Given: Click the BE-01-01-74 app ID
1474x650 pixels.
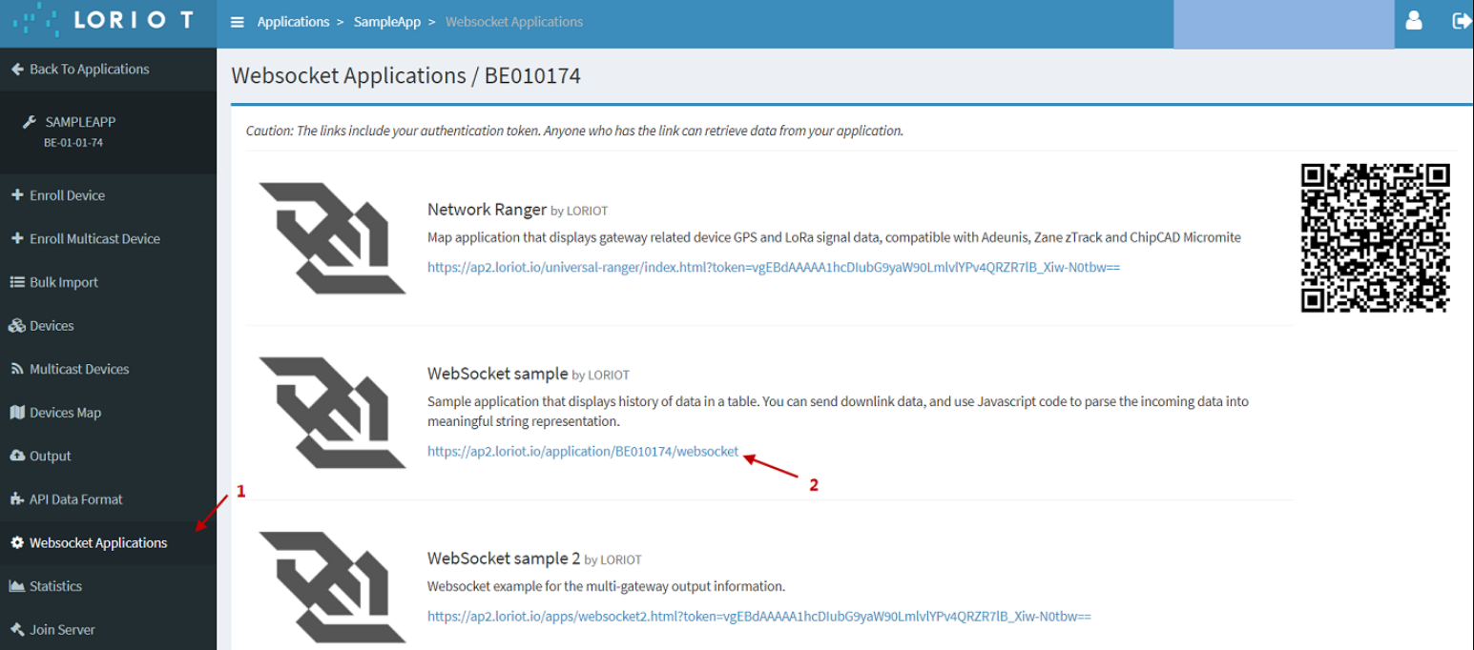Looking at the screenshot, I should [x=73, y=143].
